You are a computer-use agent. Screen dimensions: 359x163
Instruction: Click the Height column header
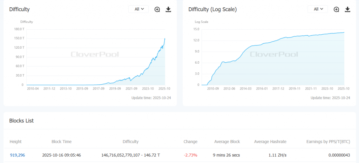[15, 142]
